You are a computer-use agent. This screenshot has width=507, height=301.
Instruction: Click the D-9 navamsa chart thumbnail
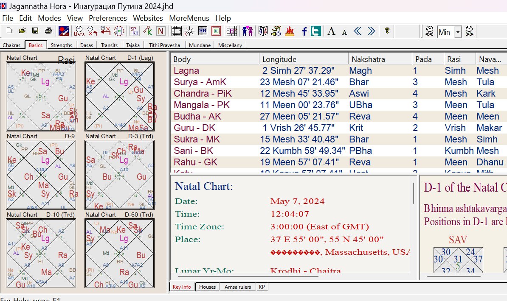[41, 175]
